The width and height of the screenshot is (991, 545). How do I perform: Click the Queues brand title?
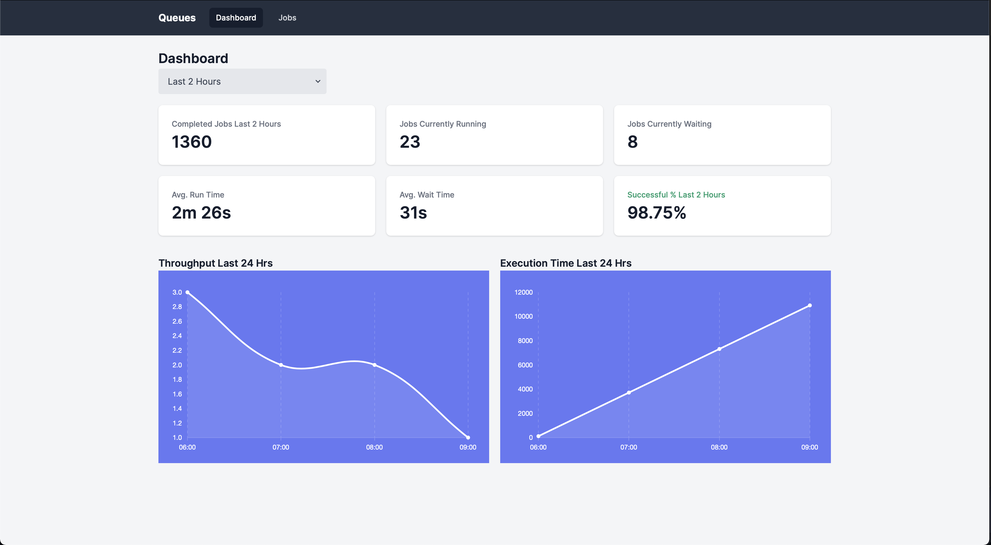click(177, 17)
